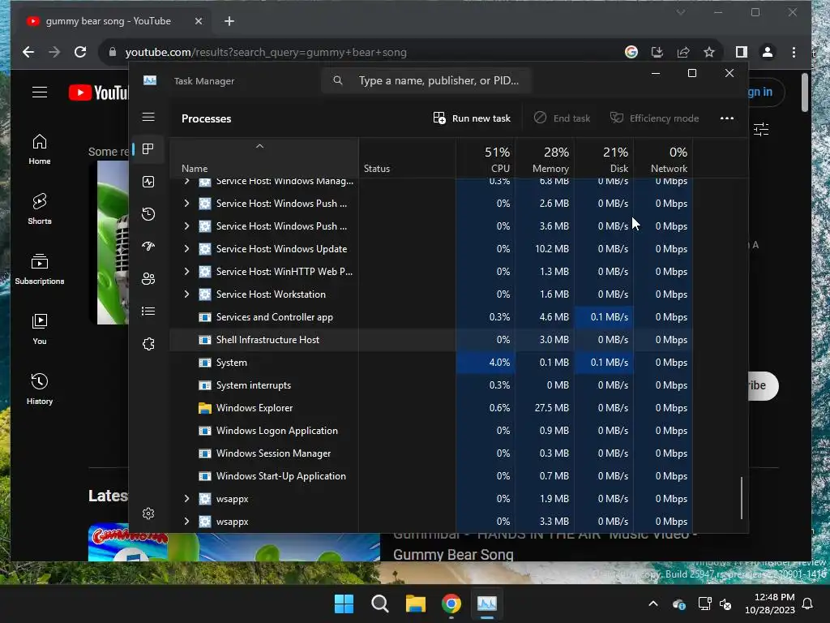
Task: Open App history icon in Task Manager
Action: click(148, 214)
